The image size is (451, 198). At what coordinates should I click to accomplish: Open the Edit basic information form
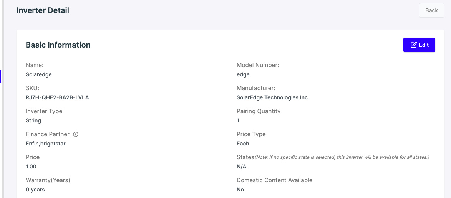(419, 45)
